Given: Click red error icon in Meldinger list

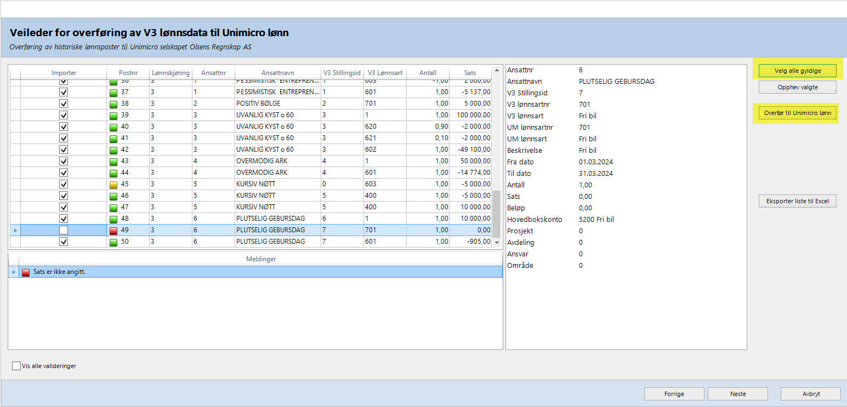Looking at the screenshot, I should point(26,272).
